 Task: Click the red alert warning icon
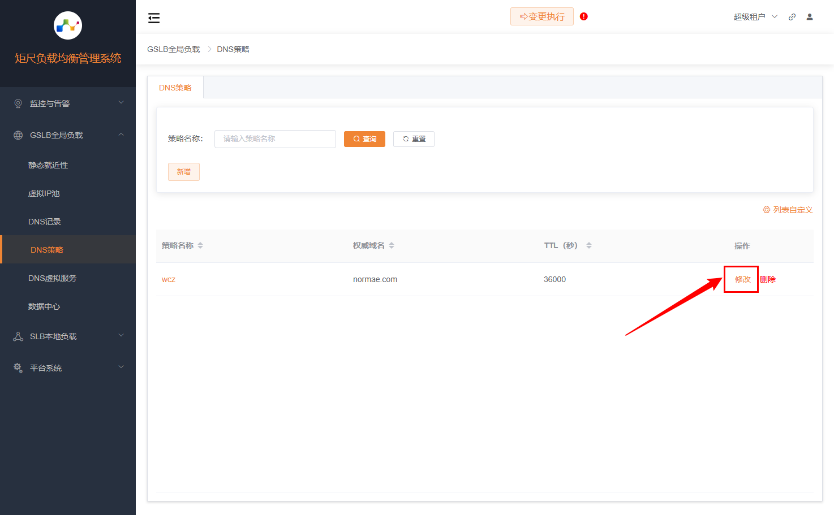[584, 16]
